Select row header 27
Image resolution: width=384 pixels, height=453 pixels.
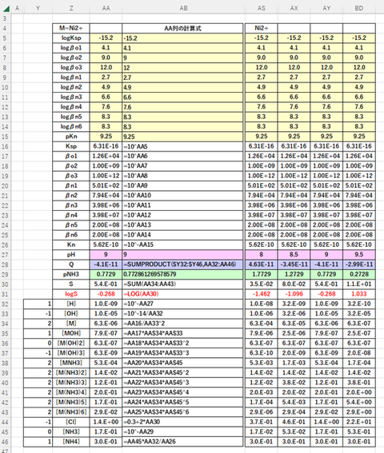pyautogui.click(x=5, y=255)
